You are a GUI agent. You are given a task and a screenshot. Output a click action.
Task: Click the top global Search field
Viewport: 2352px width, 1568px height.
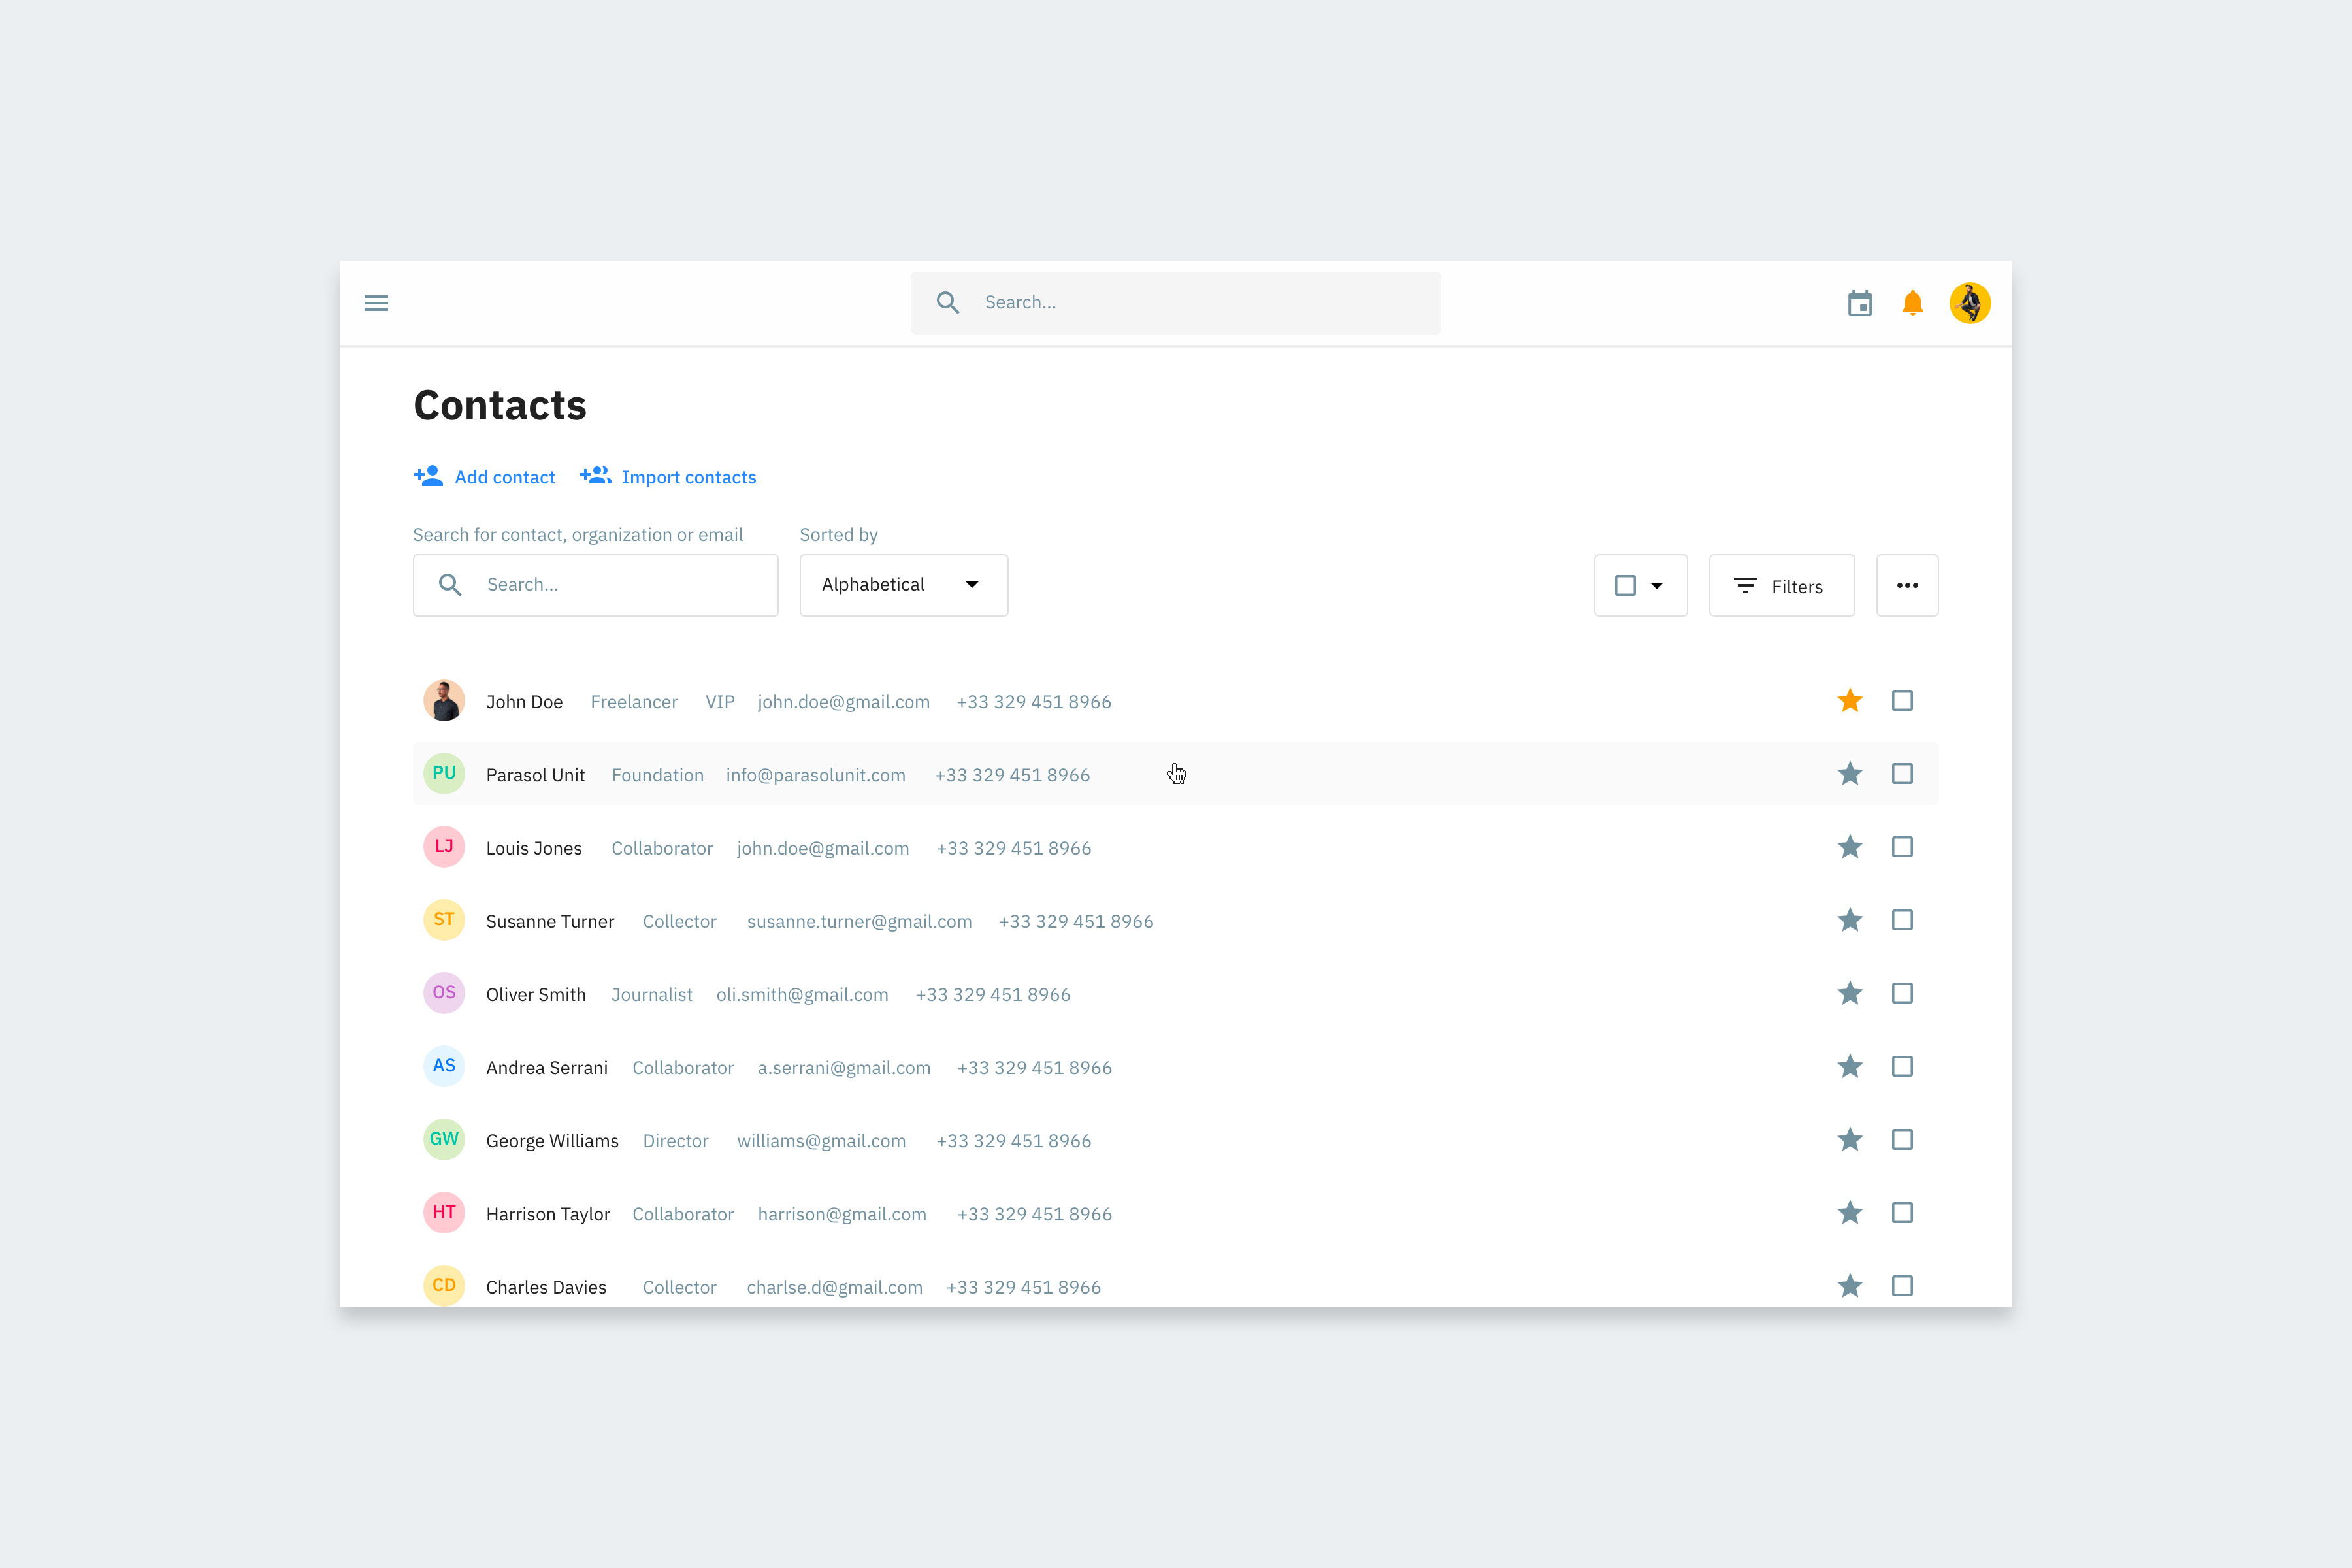tap(1176, 303)
